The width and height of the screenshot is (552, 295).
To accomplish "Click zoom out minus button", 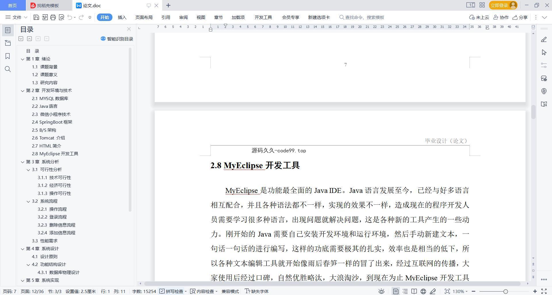I will 473,291.
